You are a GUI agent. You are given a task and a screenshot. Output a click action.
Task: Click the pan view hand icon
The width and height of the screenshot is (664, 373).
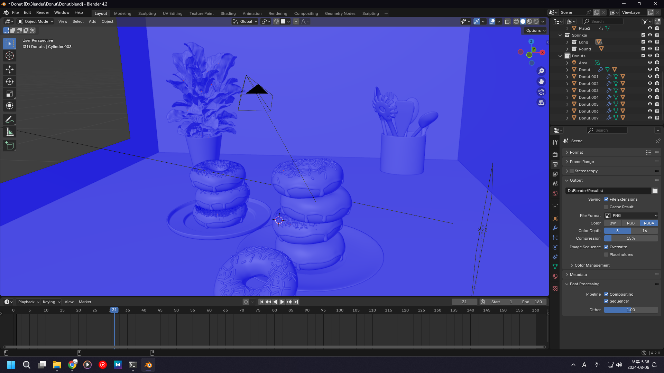coord(541,82)
